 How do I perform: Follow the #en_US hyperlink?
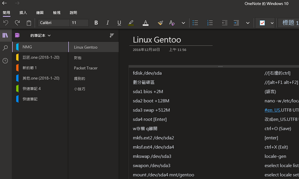pyautogui.click(x=272, y=110)
